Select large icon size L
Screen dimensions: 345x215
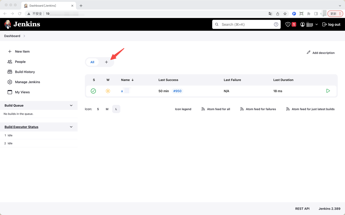116,109
